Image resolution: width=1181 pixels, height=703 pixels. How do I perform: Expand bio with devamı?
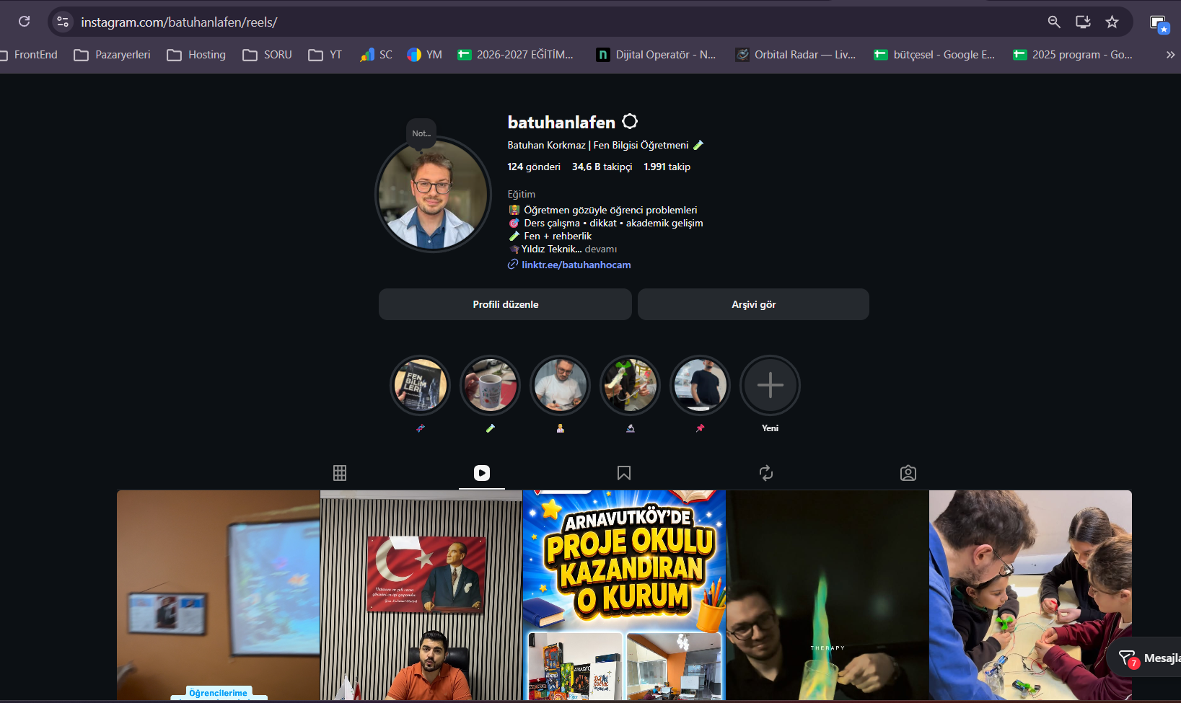coord(601,249)
